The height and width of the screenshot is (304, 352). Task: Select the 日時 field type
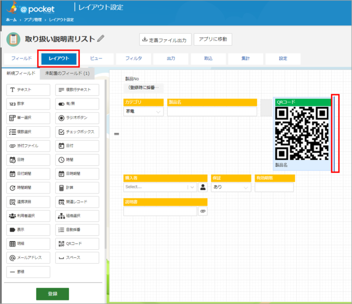(28, 160)
